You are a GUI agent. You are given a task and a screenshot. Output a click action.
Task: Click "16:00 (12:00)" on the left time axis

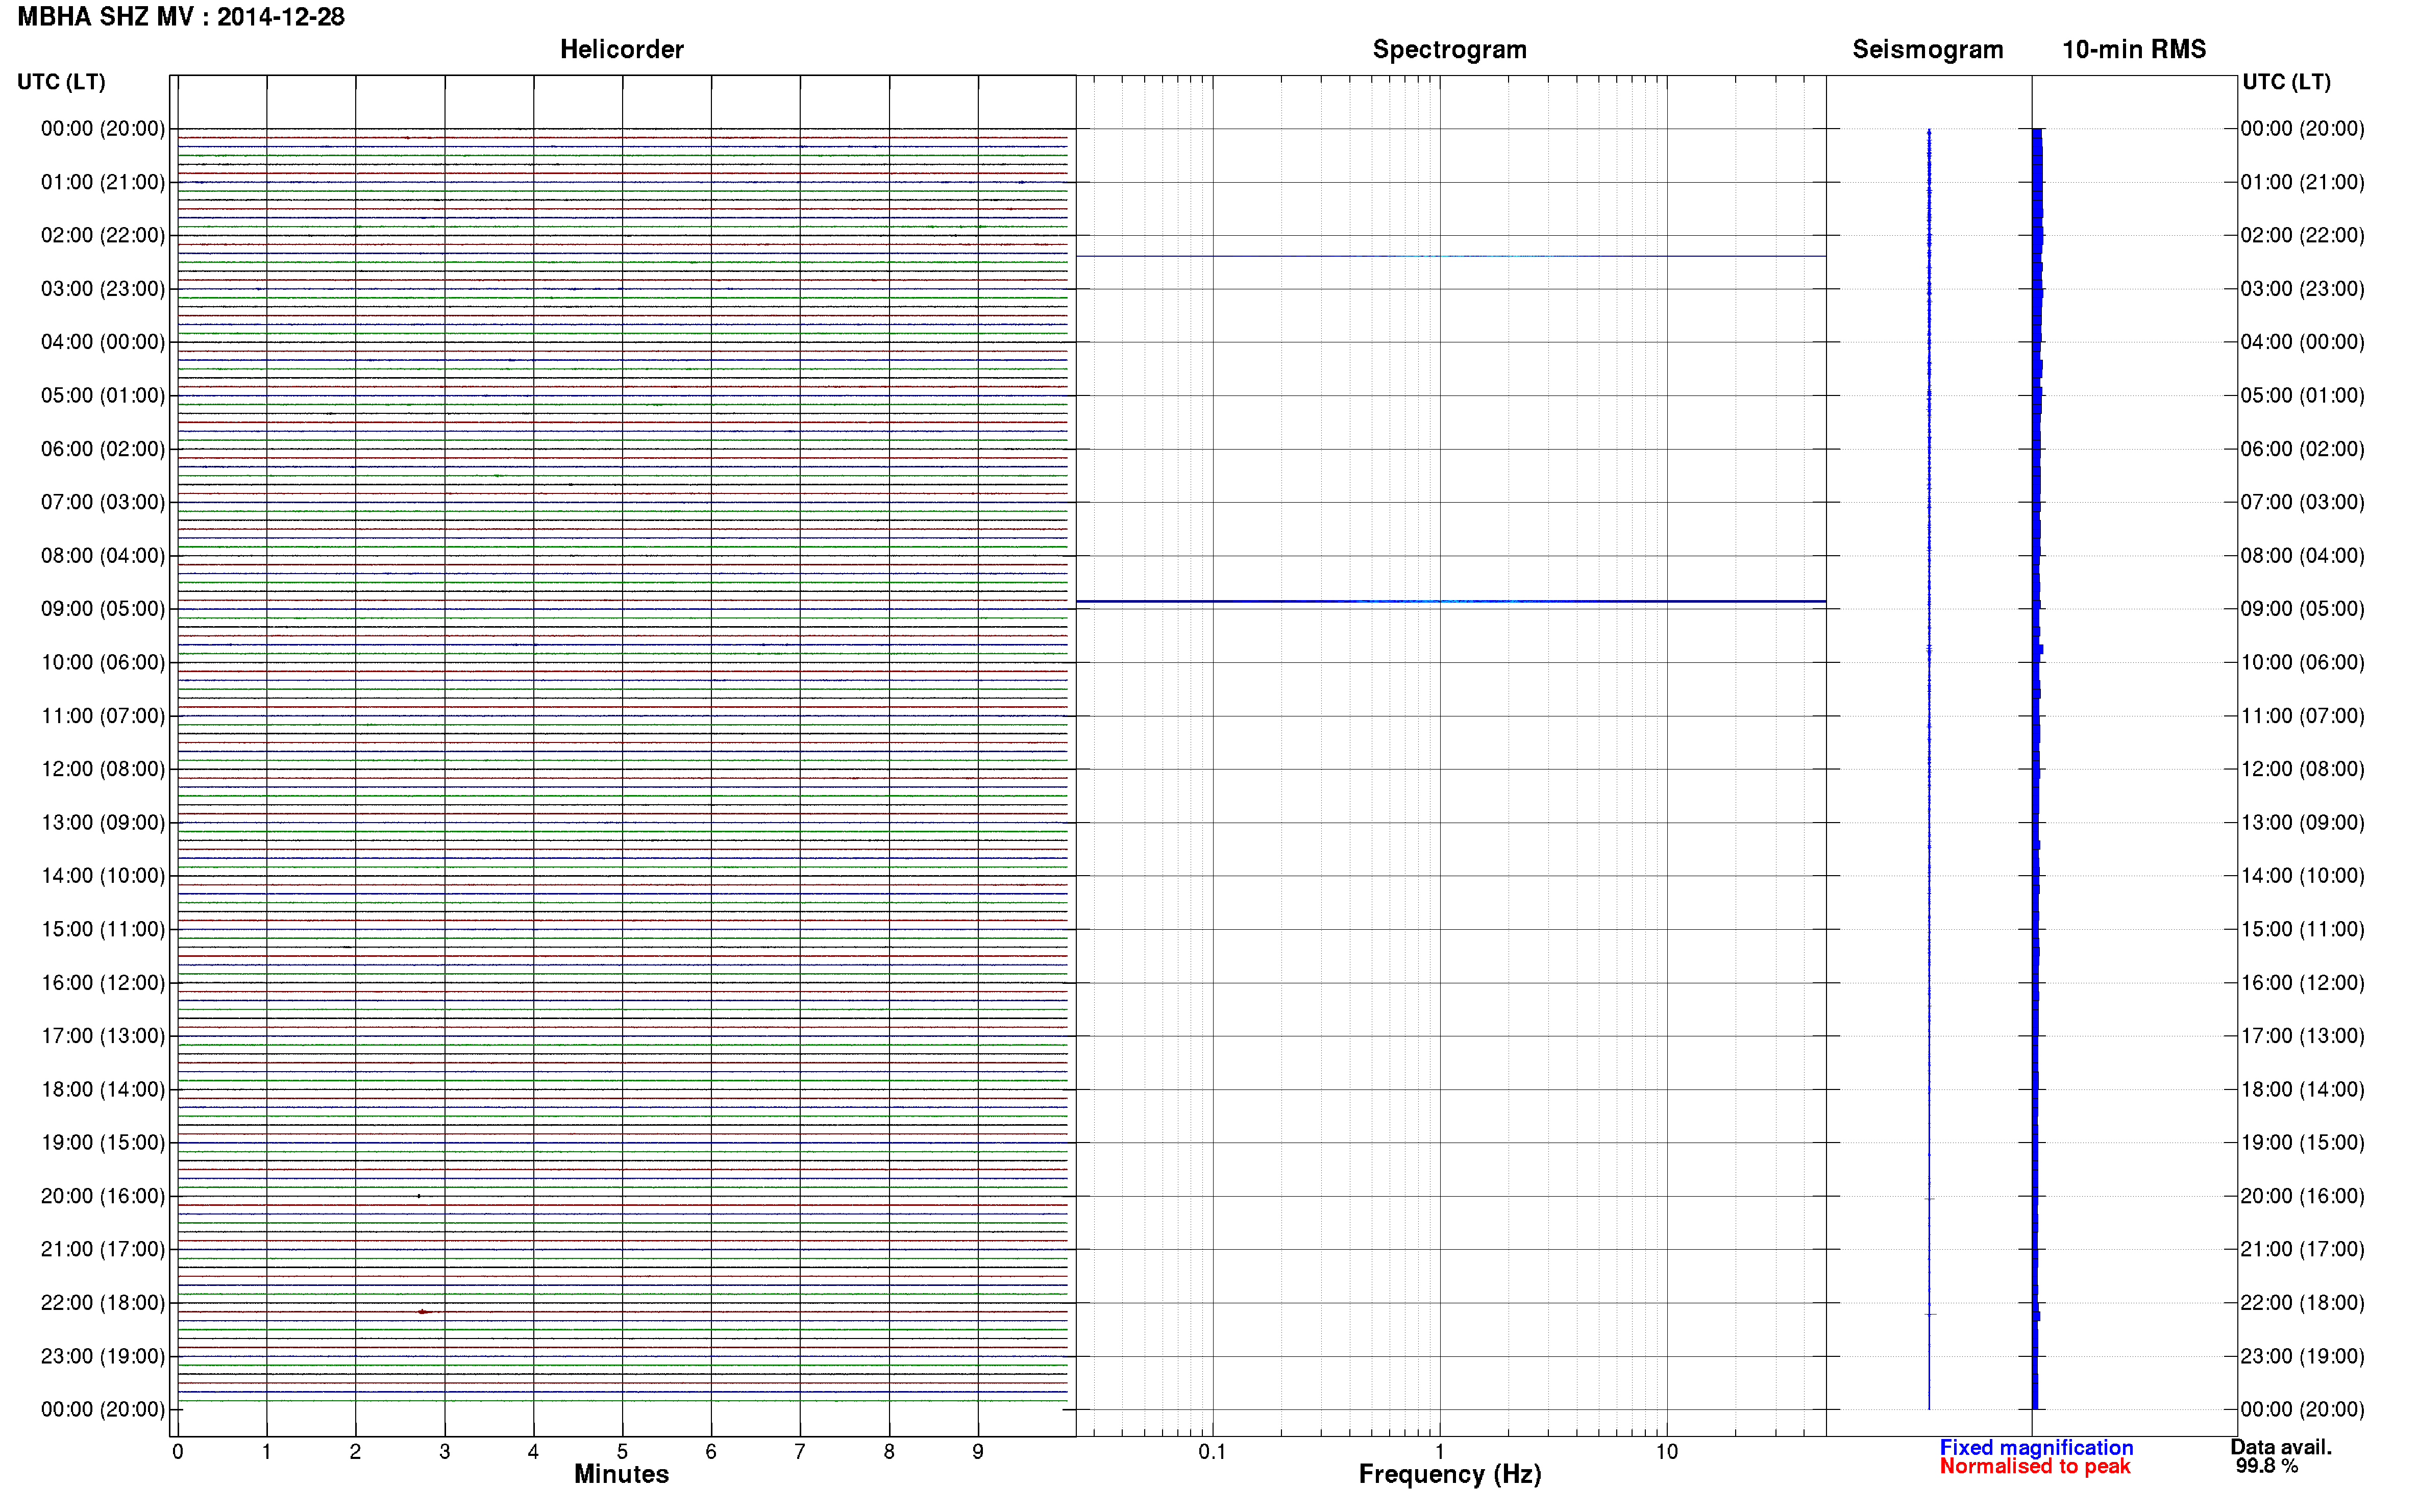click(103, 983)
